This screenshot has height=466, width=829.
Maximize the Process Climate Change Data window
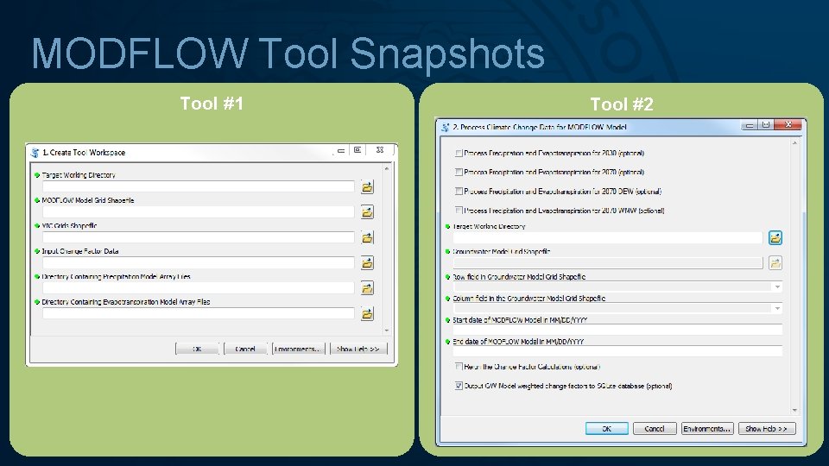click(x=766, y=124)
